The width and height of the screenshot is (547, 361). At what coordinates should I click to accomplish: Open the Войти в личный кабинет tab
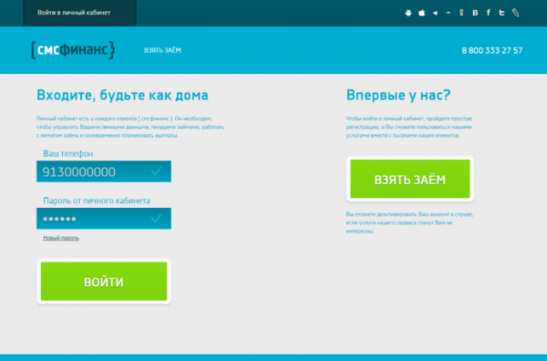[x=80, y=13]
